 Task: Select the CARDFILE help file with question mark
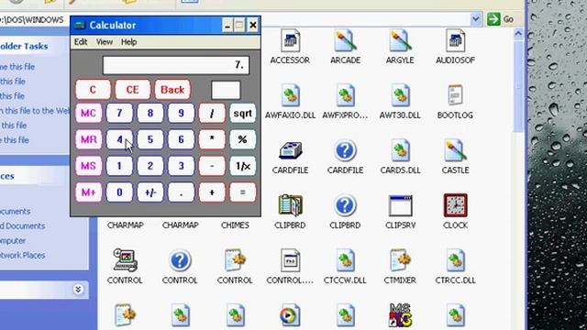(345, 150)
